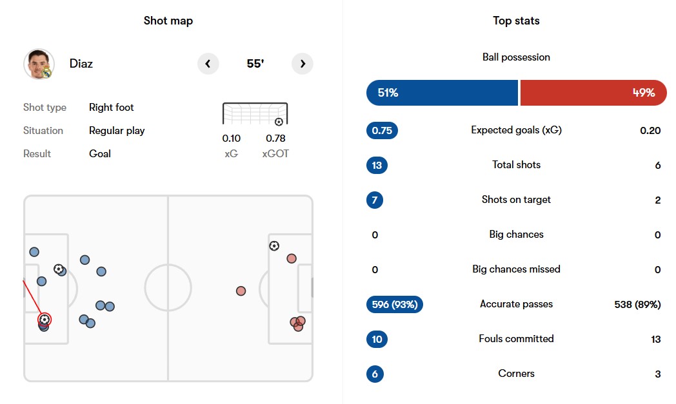This screenshot has height=404, width=676.
Task: Open Diaz player avatar photo
Action: (x=39, y=64)
